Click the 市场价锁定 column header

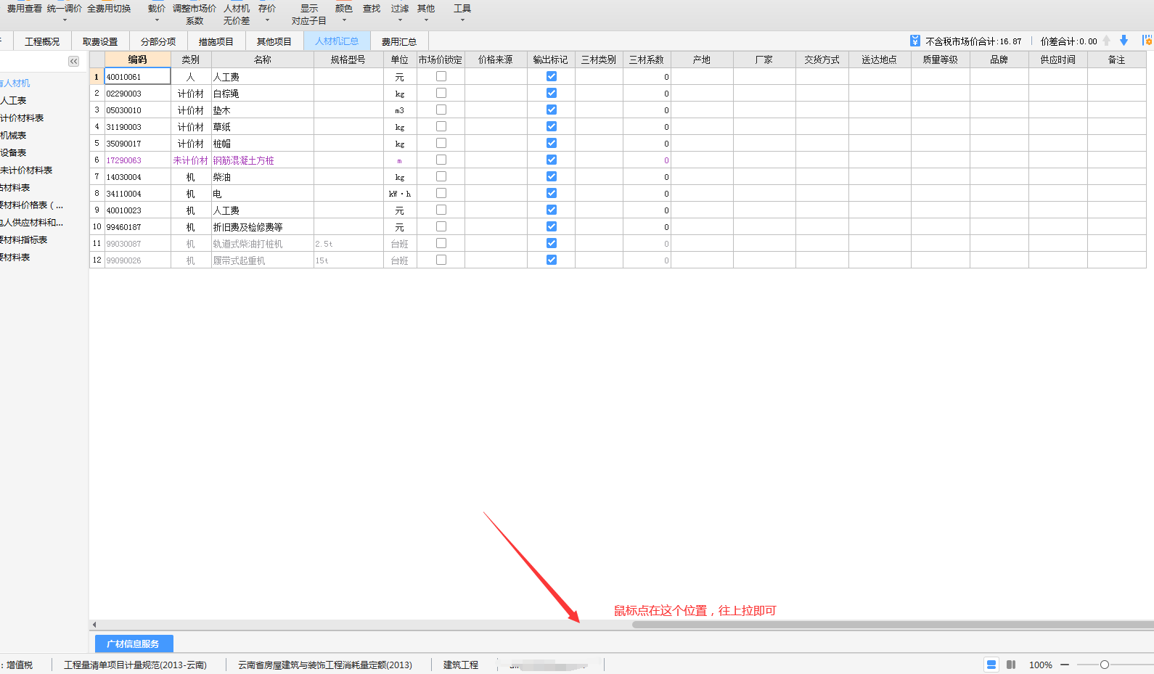pos(441,59)
